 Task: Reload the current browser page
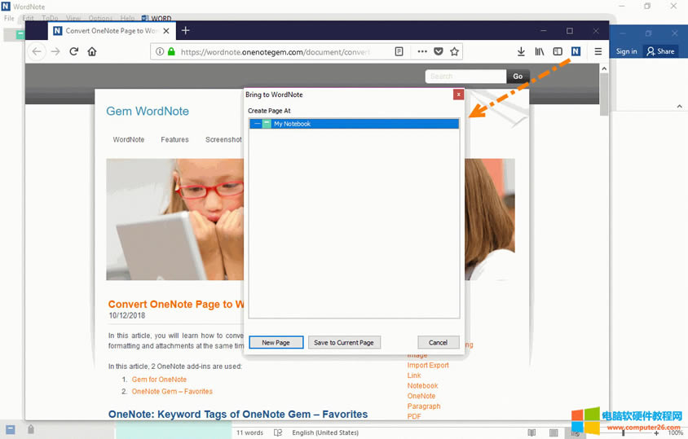coord(73,52)
